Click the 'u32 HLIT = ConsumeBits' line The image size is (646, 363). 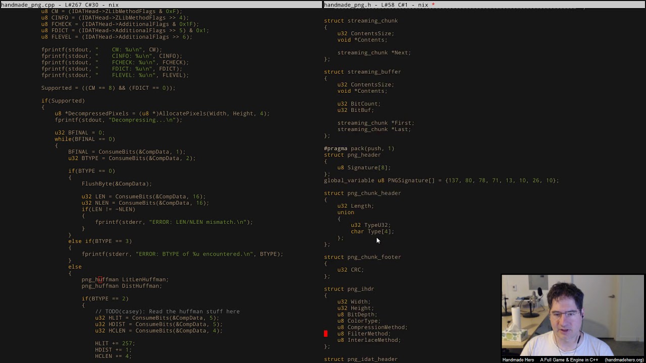click(x=157, y=318)
